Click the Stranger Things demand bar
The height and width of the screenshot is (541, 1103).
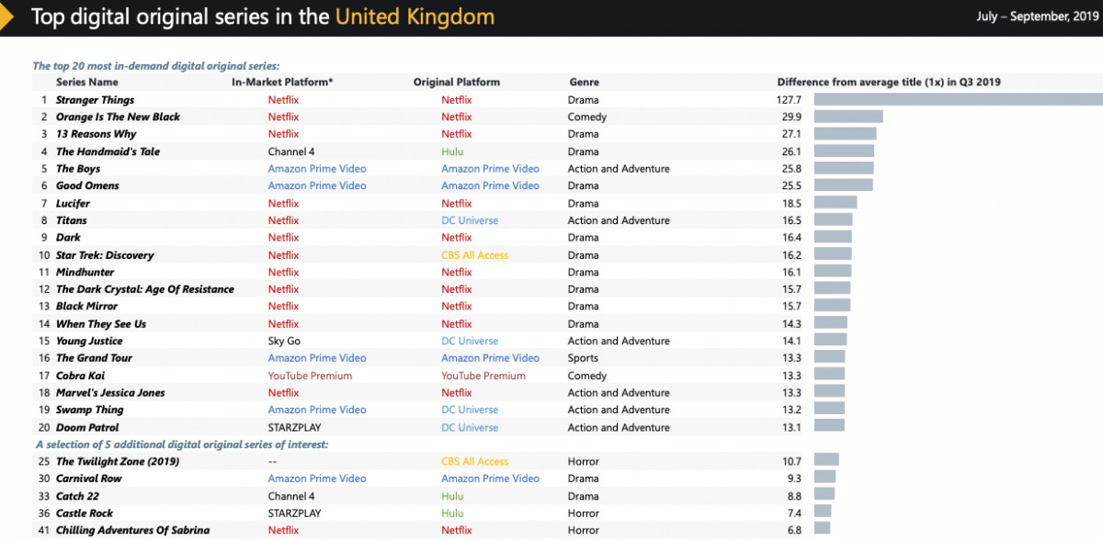click(958, 100)
